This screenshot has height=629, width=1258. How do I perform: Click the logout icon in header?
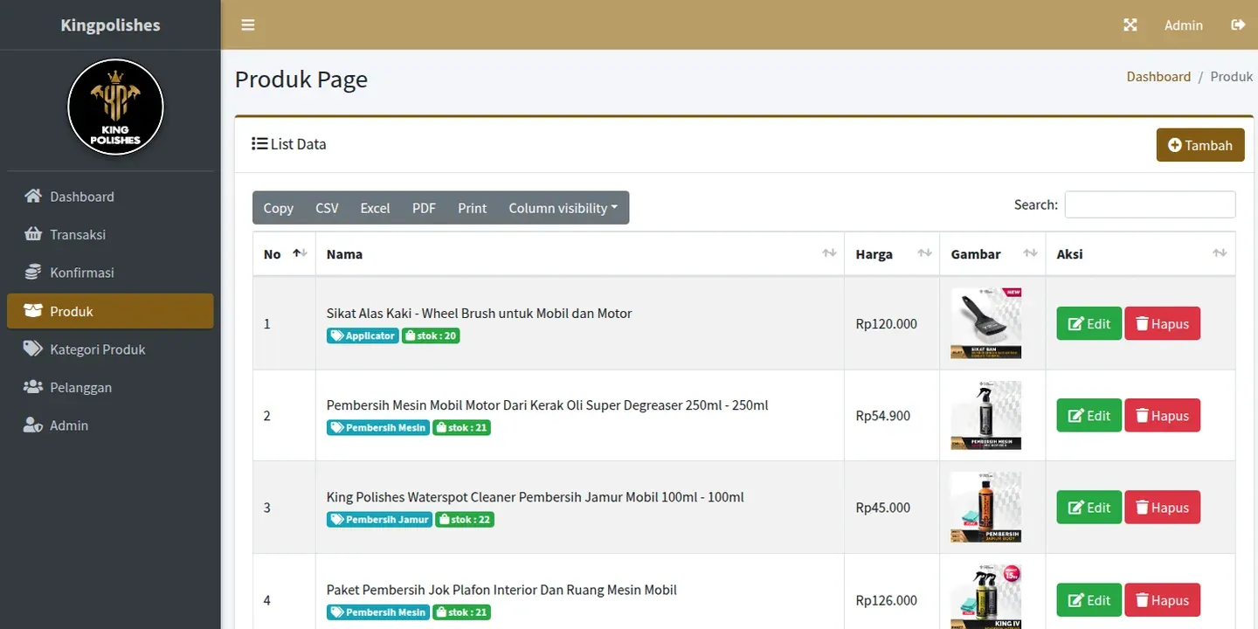coord(1238,24)
